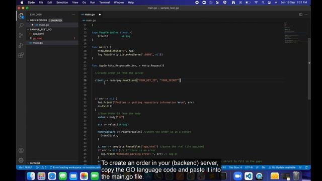Image resolution: width=322 pixels, height=181 pixels.
Task: Open Explorer Views and More Actions ellipsis
Action: point(74,15)
